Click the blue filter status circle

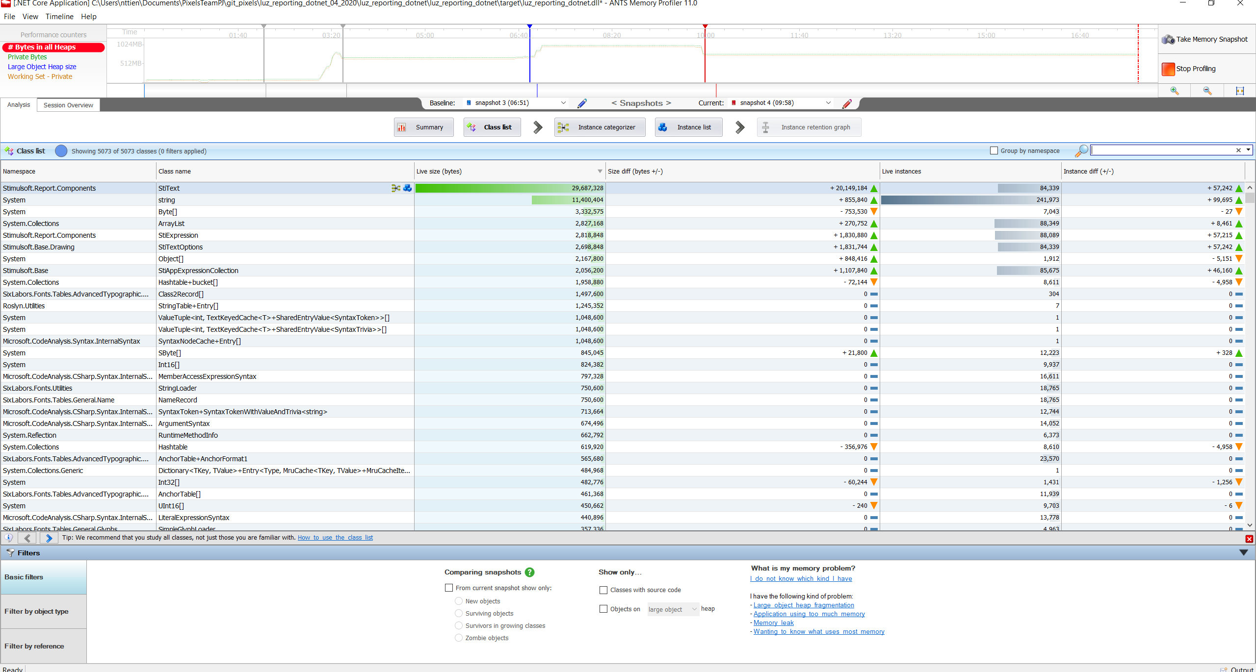[61, 151]
